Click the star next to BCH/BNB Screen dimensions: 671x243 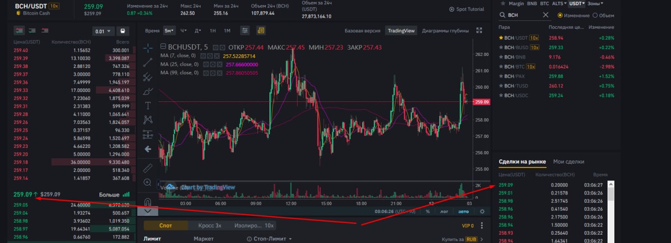pos(501,57)
